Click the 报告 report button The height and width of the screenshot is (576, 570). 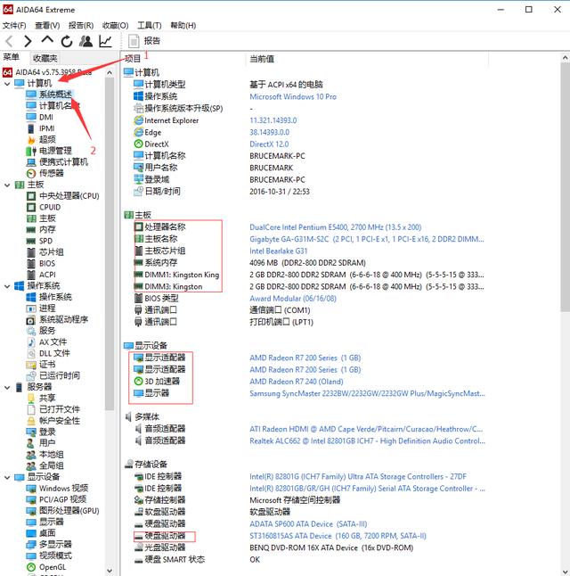(144, 41)
